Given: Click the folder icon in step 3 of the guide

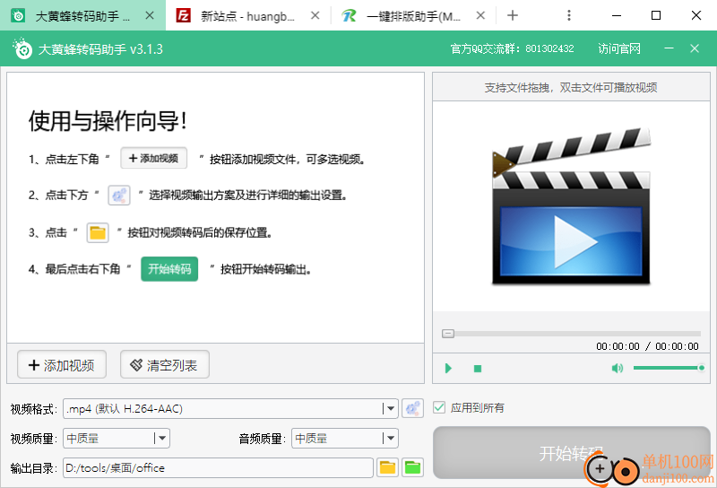Looking at the screenshot, I should (98, 232).
